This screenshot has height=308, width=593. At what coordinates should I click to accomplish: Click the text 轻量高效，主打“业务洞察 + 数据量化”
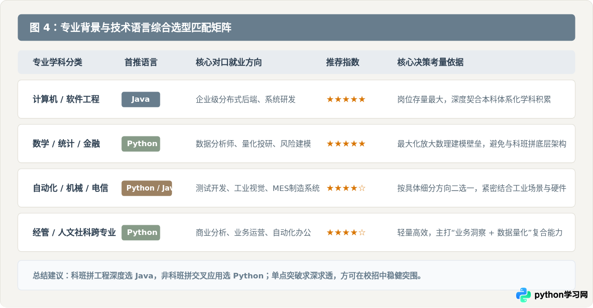[465, 233]
